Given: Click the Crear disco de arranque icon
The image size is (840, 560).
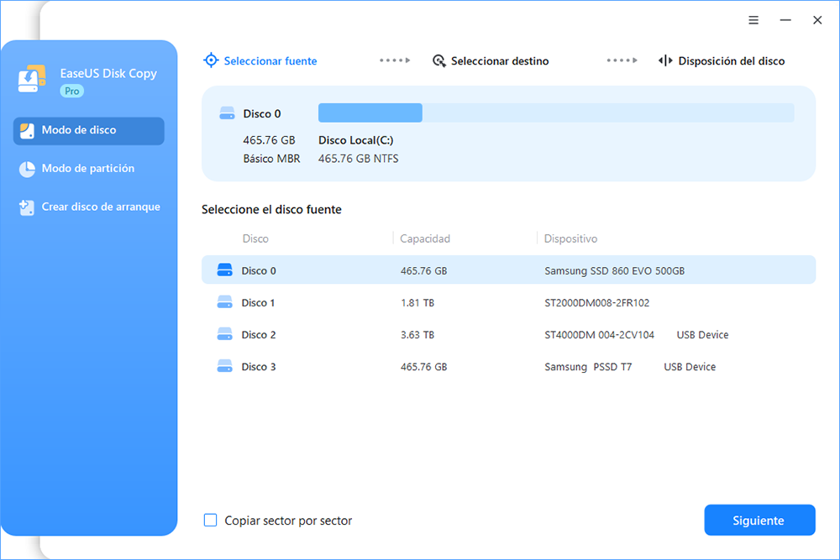Looking at the screenshot, I should point(27,207).
